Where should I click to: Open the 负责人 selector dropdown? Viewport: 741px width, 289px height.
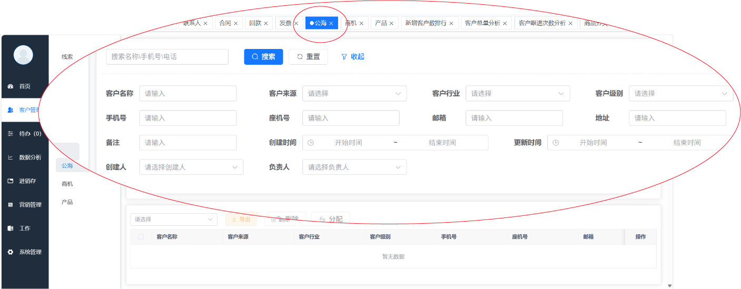[x=354, y=167]
